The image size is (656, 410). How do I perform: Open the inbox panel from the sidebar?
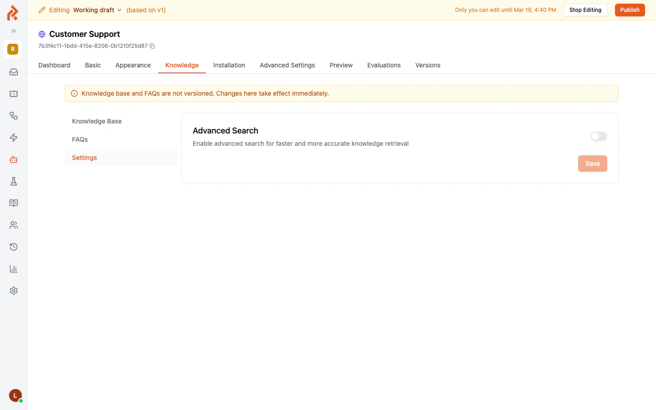pyautogui.click(x=13, y=72)
